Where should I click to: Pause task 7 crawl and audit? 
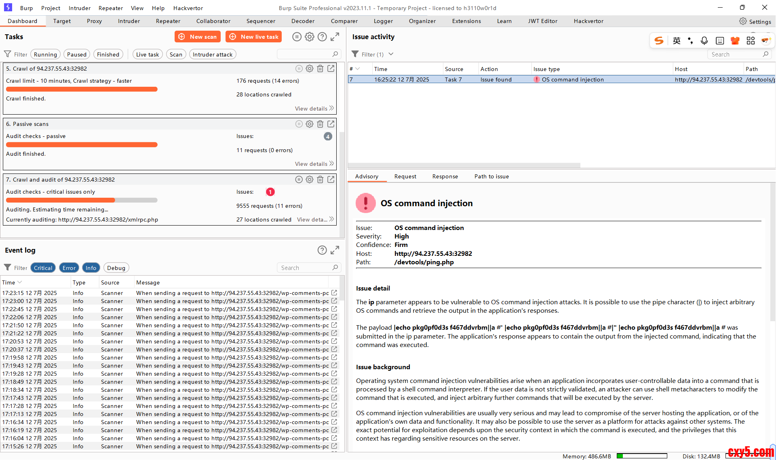pos(299,180)
